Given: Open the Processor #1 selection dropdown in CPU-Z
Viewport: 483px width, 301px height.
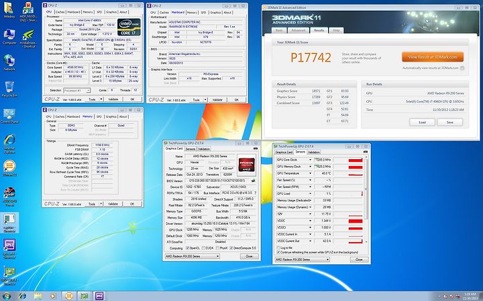Looking at the screenshot, I should tap(76, 90).
